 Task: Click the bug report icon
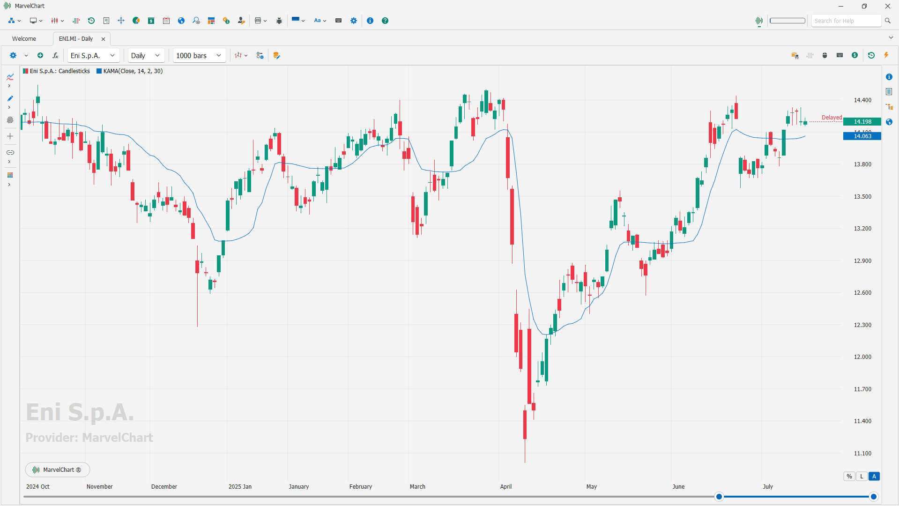[x=279, y=21]
